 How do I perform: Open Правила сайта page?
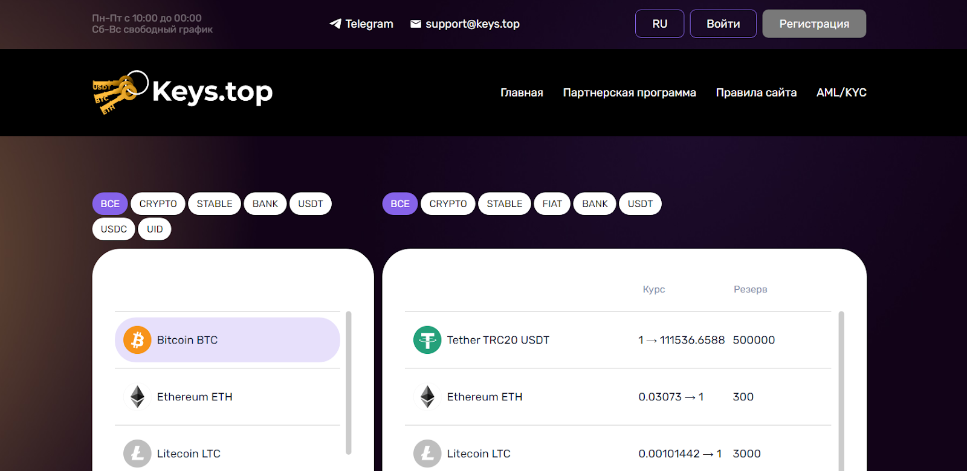click(756, 92)
